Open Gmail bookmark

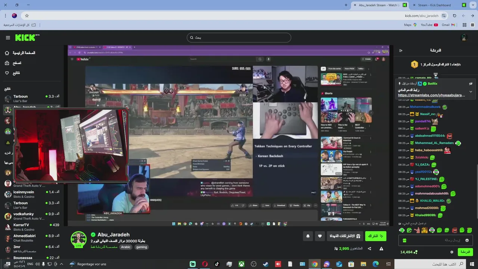pos(448,25)
